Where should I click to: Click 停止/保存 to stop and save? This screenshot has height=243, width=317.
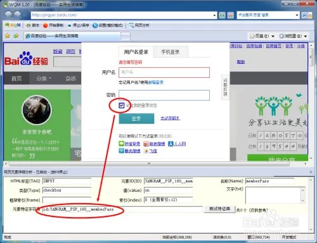[x=79, y=25]
